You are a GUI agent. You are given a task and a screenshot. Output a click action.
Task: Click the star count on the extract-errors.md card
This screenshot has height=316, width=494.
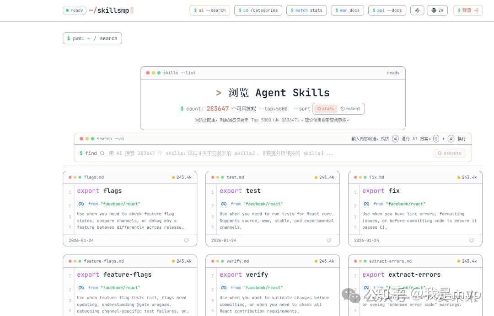(467, 261)
